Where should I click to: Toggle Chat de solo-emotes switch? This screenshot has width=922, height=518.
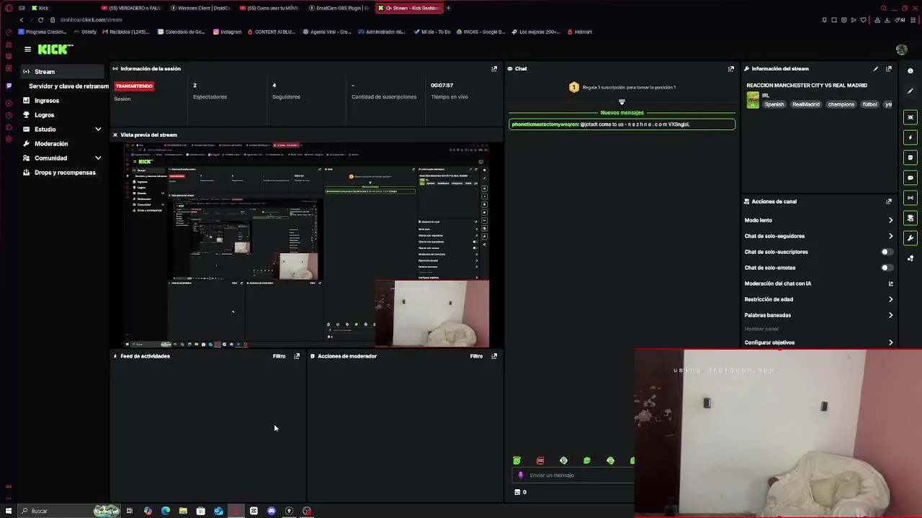point(887,268)
